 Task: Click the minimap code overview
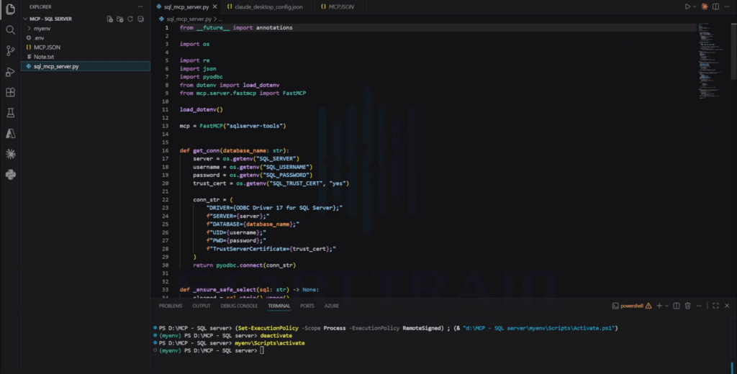point(710,61)
